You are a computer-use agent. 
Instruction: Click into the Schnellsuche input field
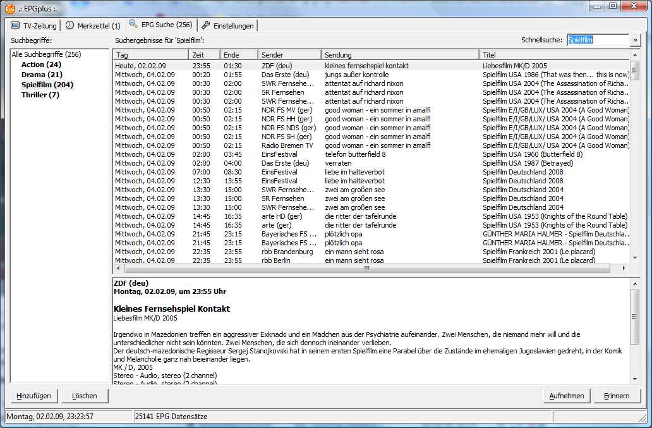(597, 40)
